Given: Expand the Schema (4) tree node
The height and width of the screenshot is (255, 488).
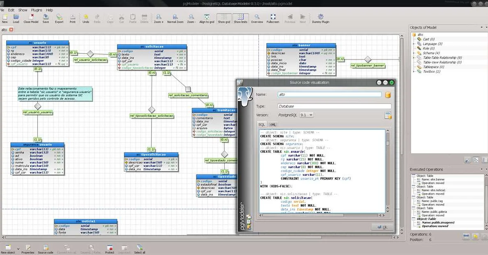Looking at the screenshot, I should point(414,53).
